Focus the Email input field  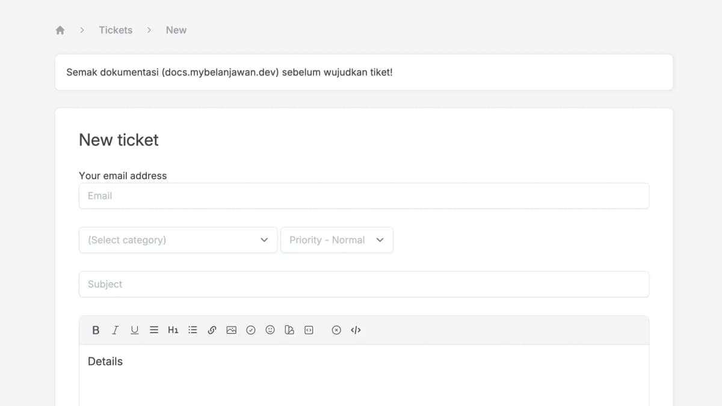tap(363, 196)
